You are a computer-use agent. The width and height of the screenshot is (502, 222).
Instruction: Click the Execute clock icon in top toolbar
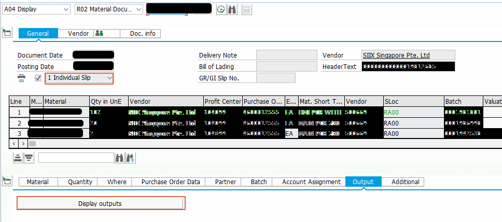coord(221,10)
